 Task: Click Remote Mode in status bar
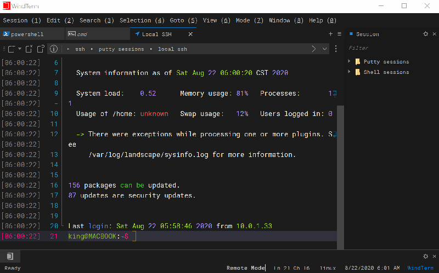(x=246, y=268)
